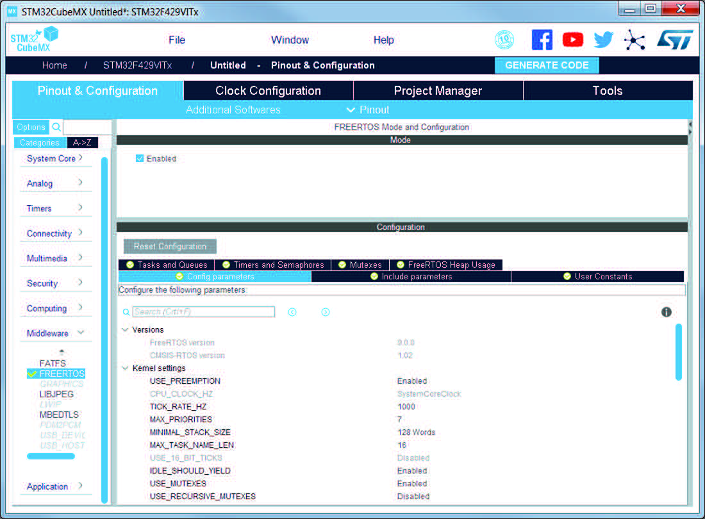Select the Categories view button

[x=40, y=142]
